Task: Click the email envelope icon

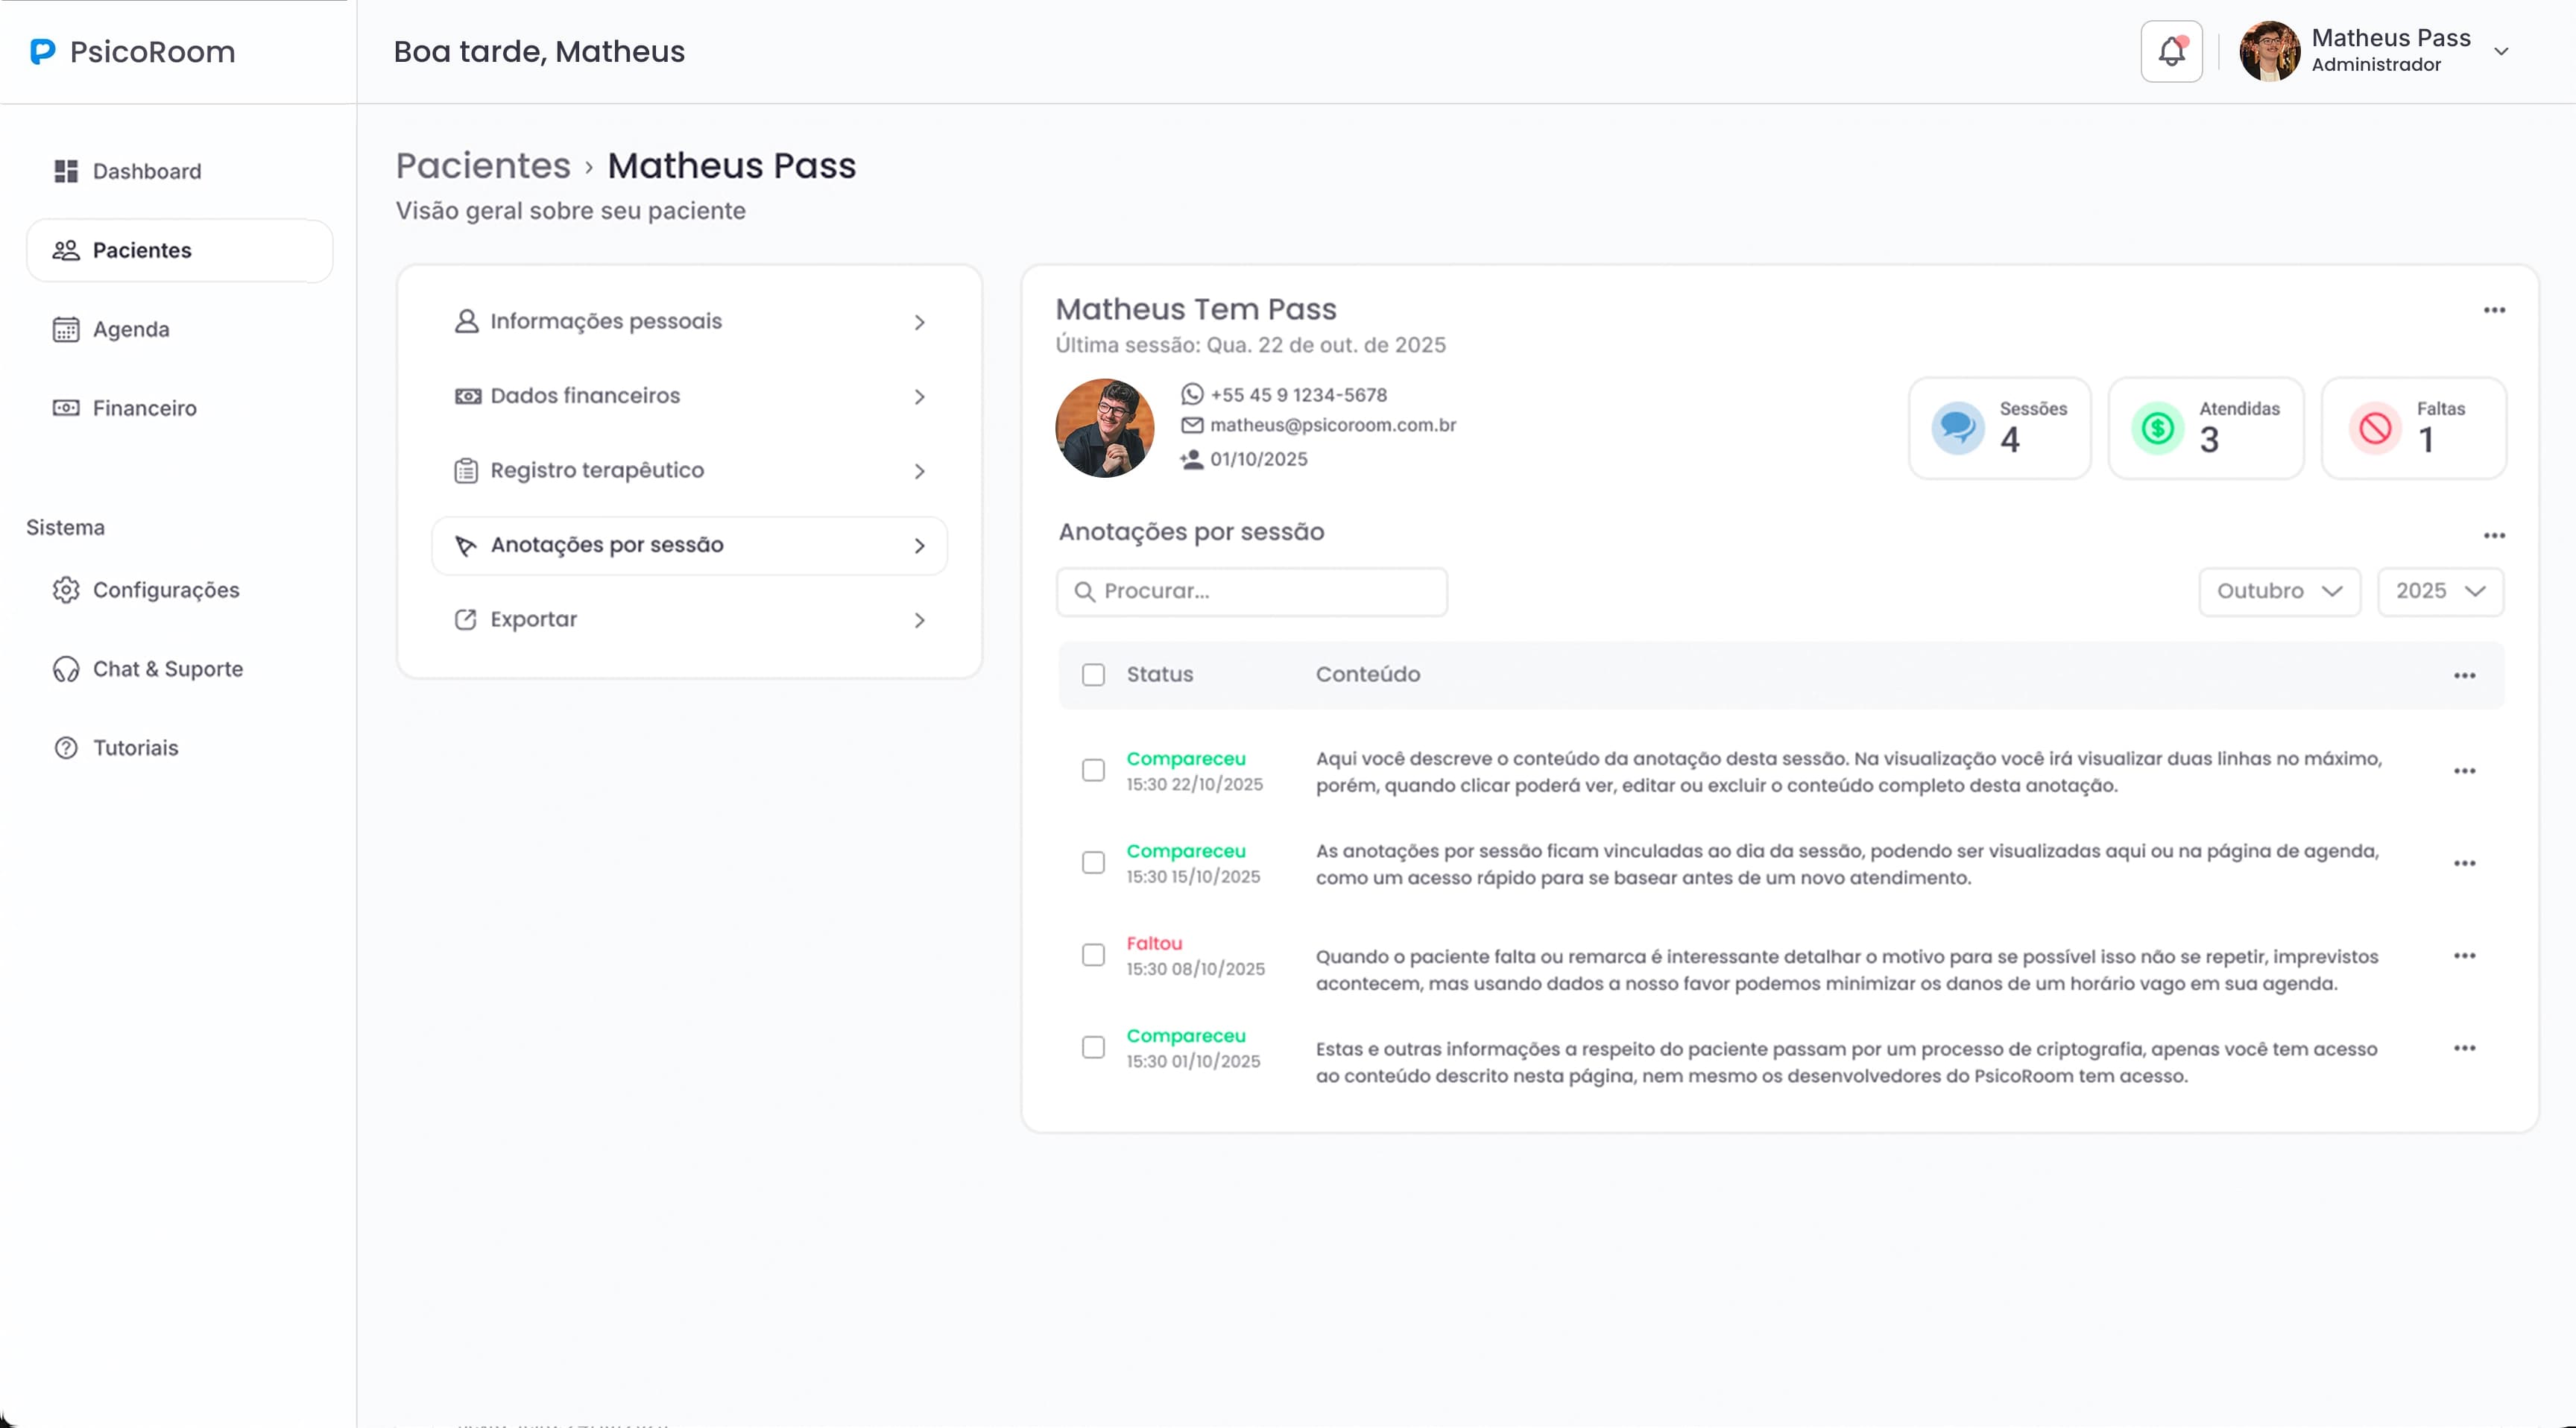Action: coord(1191,425)
